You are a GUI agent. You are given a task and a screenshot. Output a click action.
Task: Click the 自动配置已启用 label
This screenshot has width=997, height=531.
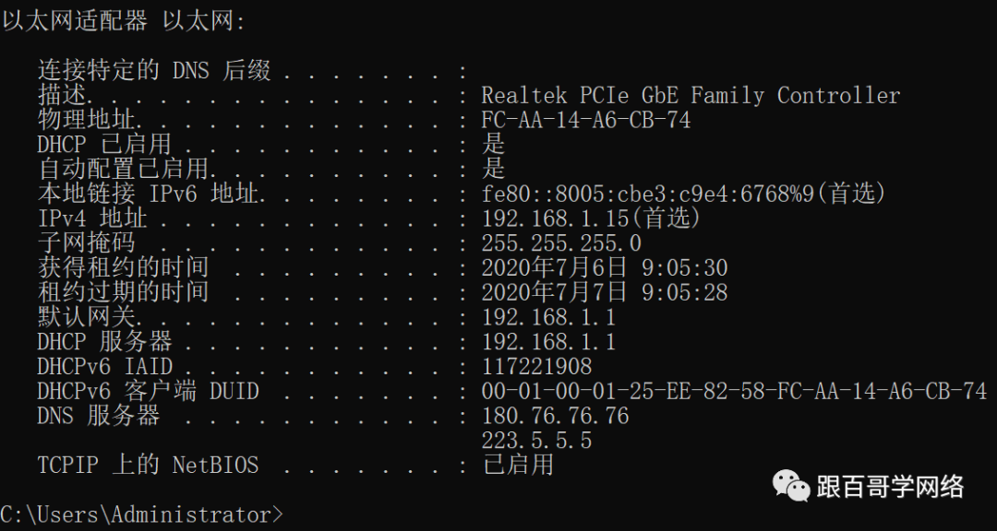click(x=124, y=169)
